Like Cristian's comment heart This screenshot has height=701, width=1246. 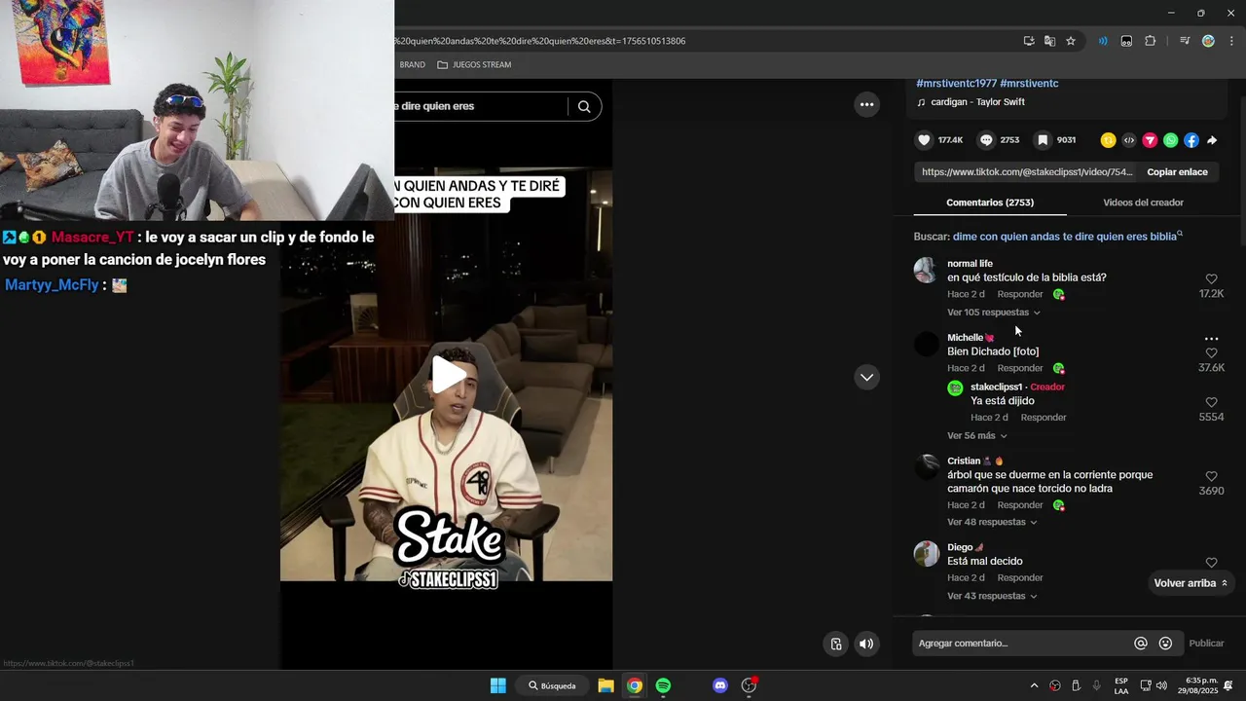coord(1211,477)
